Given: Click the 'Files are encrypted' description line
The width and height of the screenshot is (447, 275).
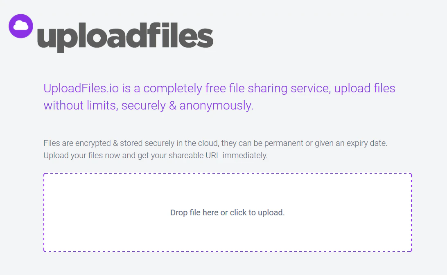Looking at the screenshot, I should pos(164,143).
